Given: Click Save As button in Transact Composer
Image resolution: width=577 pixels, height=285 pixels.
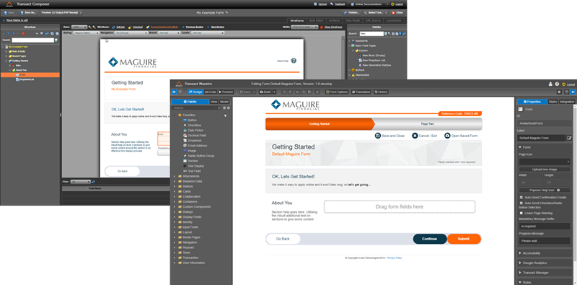Looking at the screenshot, I should click(x=28, y=12).
